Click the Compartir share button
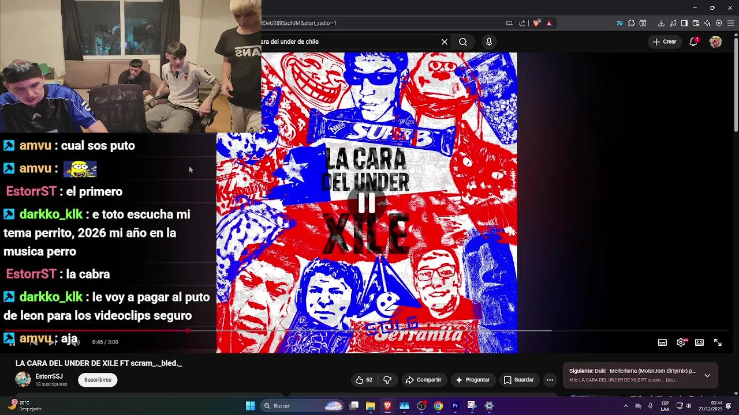 tap(423, 380)
